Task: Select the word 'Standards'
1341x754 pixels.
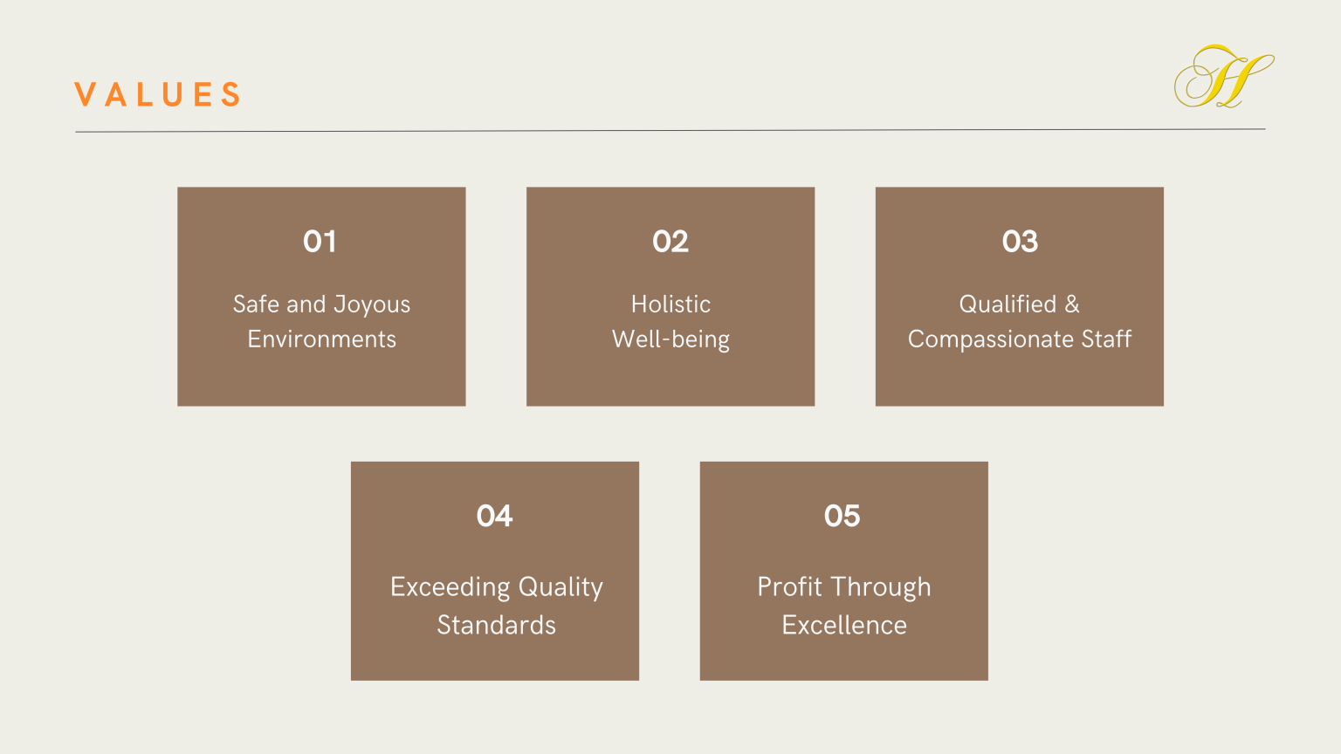Action: 496,626
